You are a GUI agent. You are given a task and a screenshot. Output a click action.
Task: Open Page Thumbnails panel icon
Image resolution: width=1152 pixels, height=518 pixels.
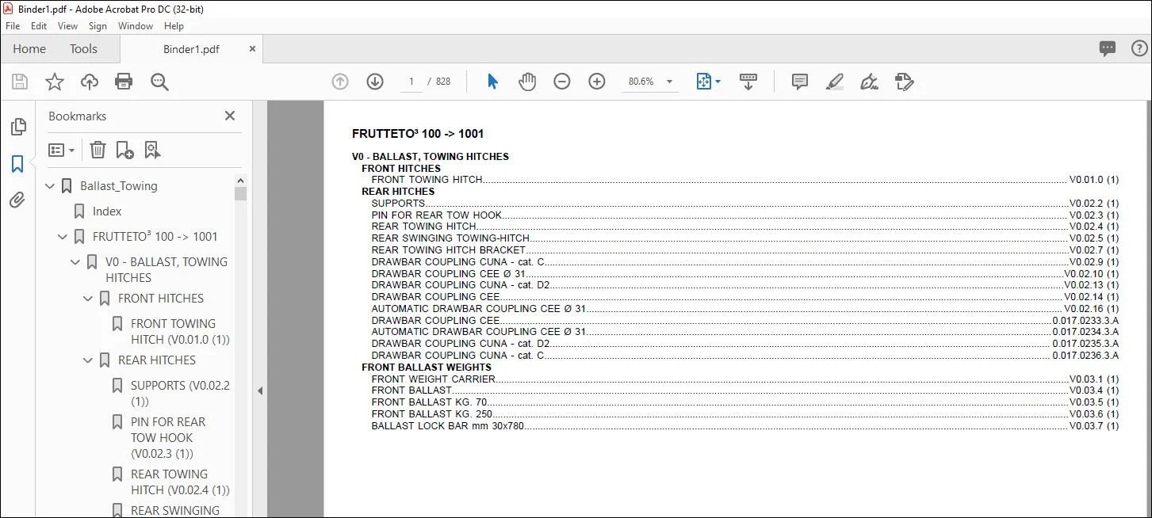click(x=17, y=127)
